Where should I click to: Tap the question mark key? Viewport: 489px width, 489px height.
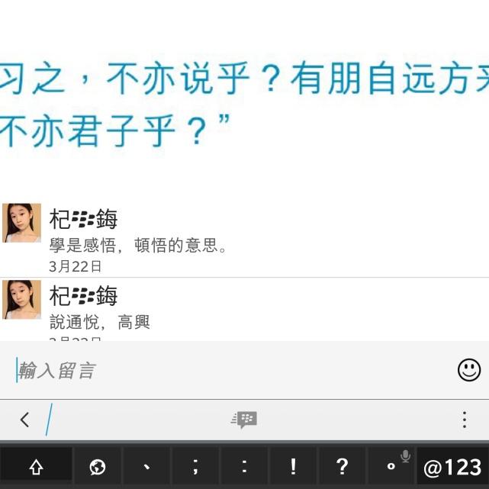(x=342, y=467)
